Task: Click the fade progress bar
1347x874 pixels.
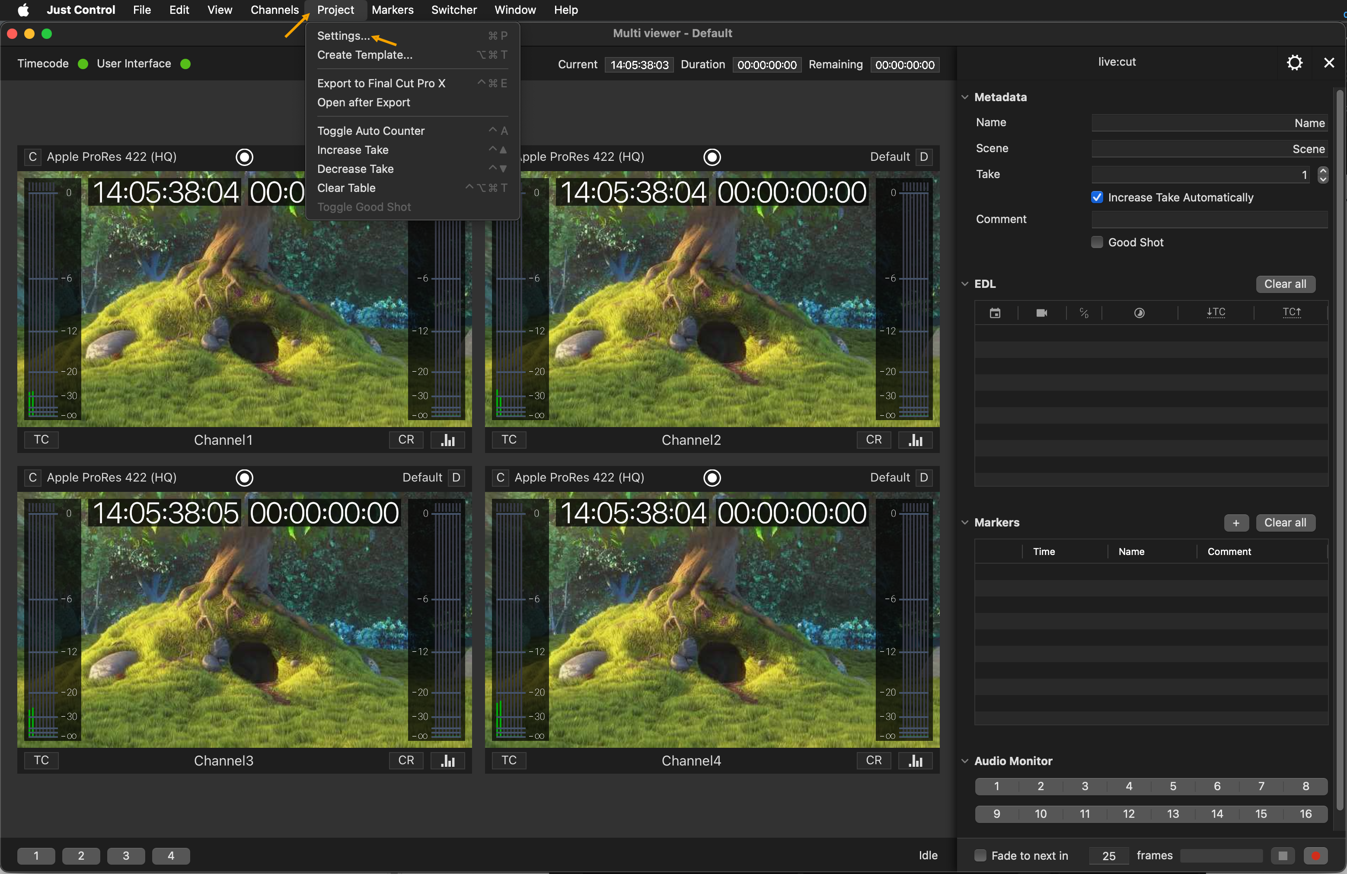Action: pos(1221,856)
